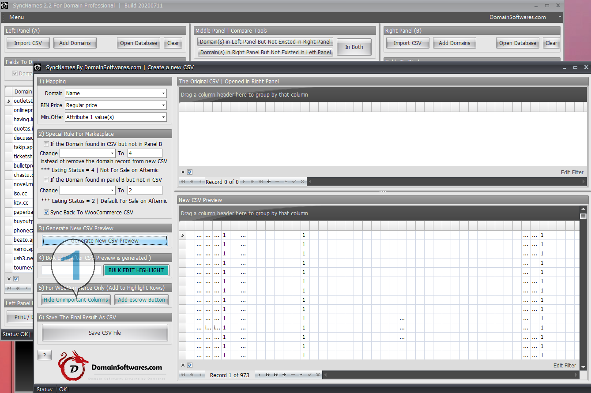Click horizontal scrollbar of Original CSV grid
Image resolution: width=591 pixels, height=393 pixels.
tap(447, 182)
